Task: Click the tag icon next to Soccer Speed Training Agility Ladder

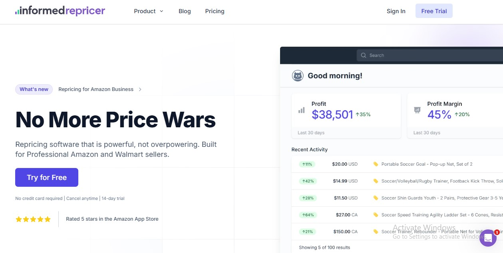Action: [375, 215]
